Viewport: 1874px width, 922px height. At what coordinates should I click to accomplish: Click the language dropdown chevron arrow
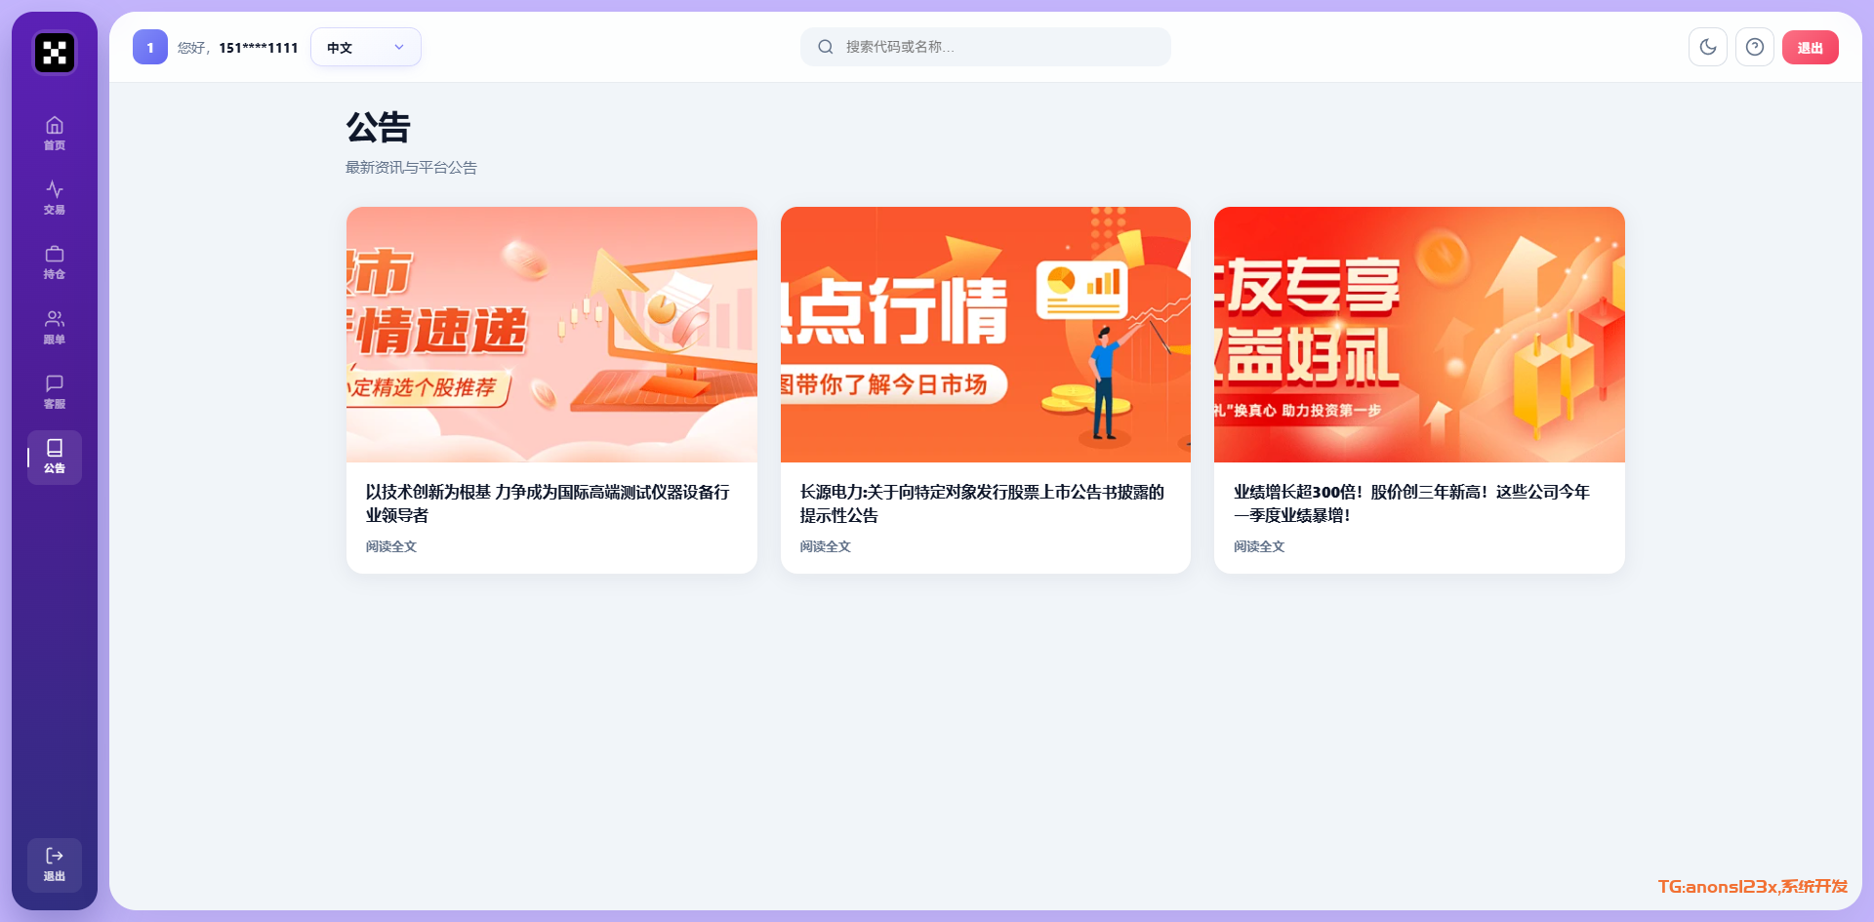399,47
